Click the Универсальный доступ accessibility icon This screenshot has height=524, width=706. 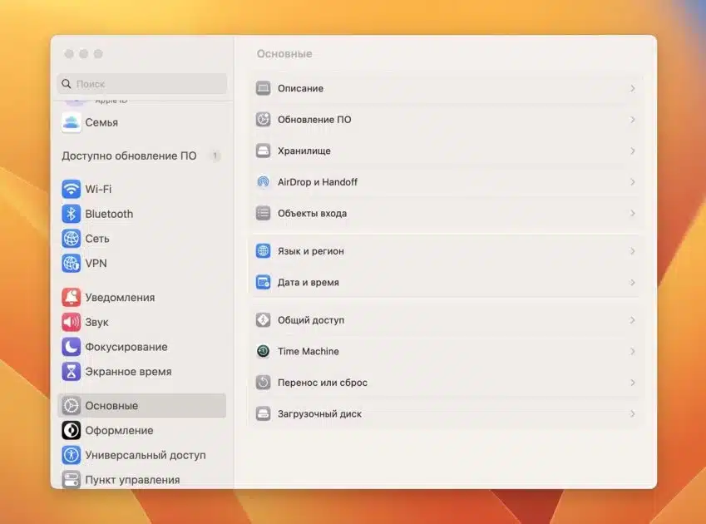click(71, 455)
